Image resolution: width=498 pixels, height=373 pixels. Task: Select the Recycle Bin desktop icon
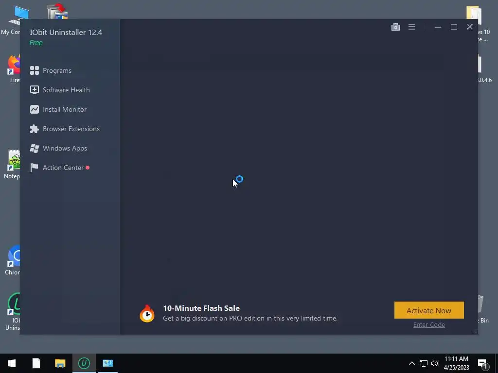(x=483, y=309)
